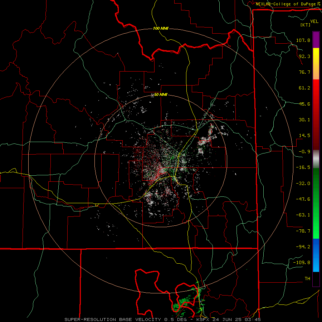Click the -94.2 velocity scale value
Viewport: 322px width, 322px height.
coord(303,247)
